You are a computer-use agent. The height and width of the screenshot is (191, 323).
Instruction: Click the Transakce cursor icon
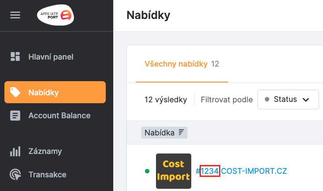point(15,175)
